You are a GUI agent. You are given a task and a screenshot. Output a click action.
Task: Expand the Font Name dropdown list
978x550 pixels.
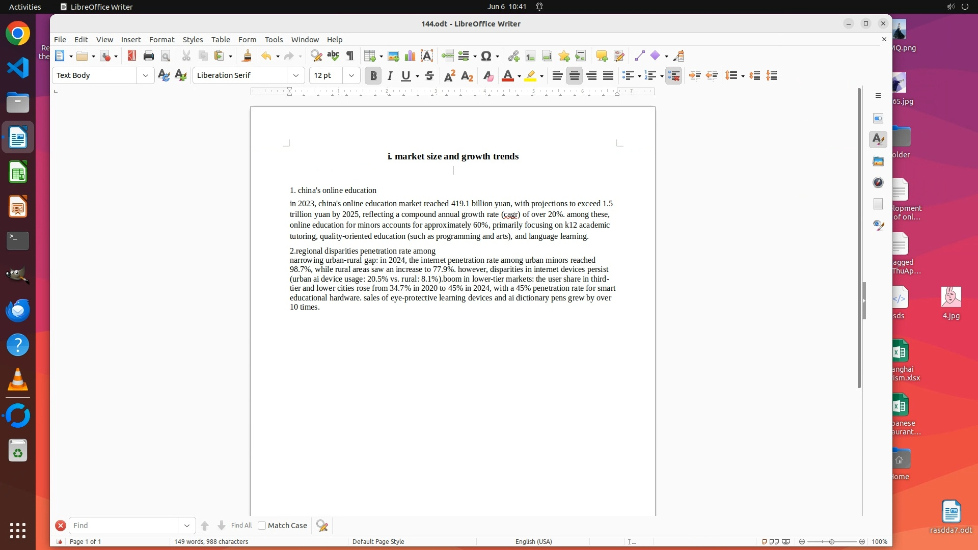[x=296, y=75]
